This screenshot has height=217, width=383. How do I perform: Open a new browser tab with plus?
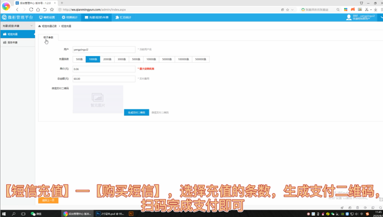click(62, 3)
